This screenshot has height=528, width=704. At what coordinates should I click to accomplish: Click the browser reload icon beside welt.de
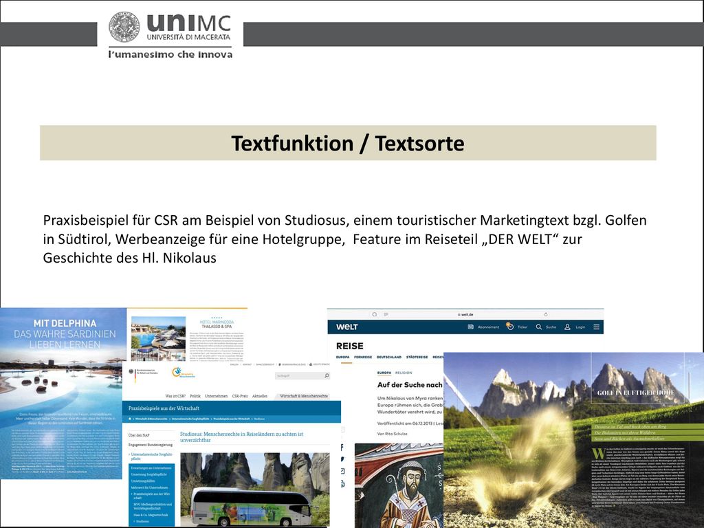(545, 314)
